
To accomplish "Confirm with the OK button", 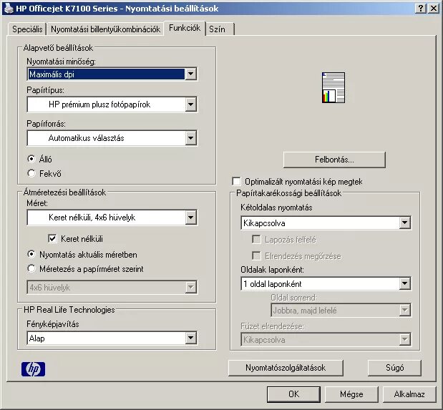I will pyautogui.click(x=293, y=394).
